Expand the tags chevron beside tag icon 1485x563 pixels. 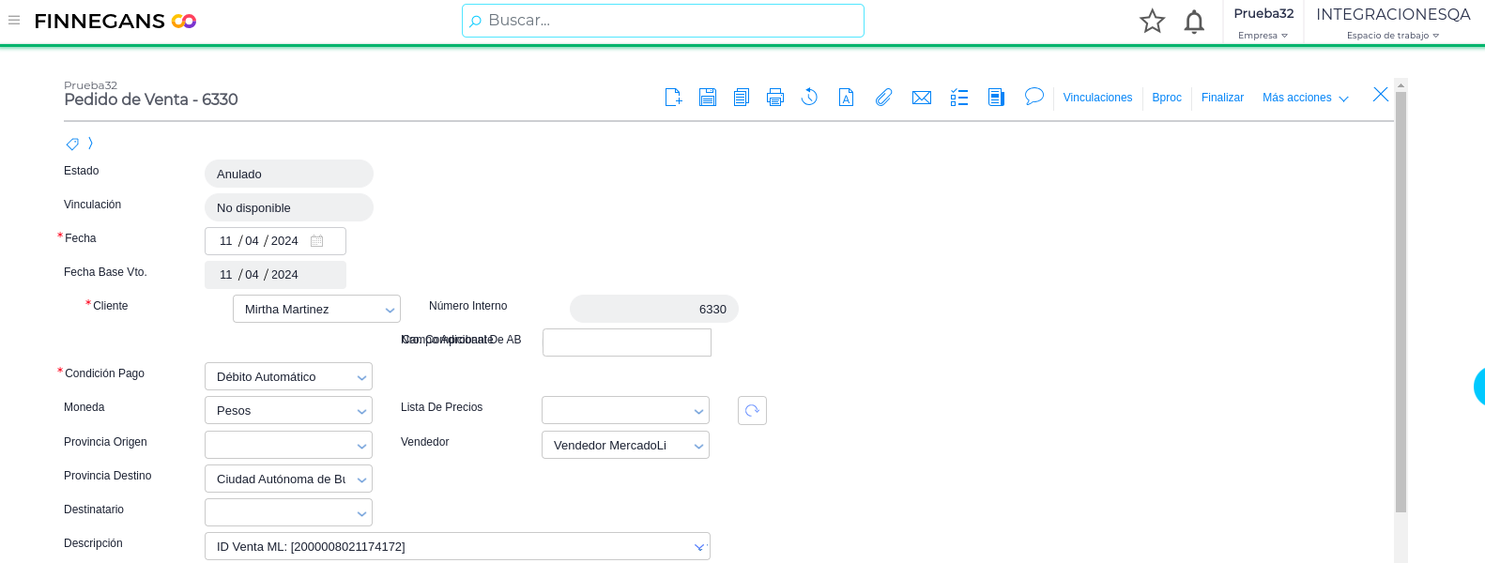(90, 144)
